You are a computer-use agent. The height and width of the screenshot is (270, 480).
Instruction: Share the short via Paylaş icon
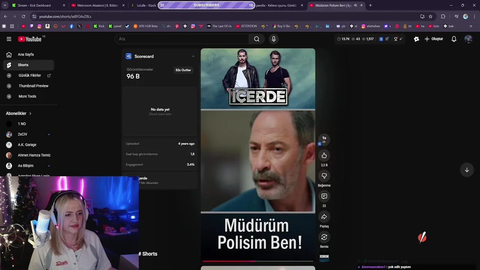pyautogui.click(x=324, y=217)
